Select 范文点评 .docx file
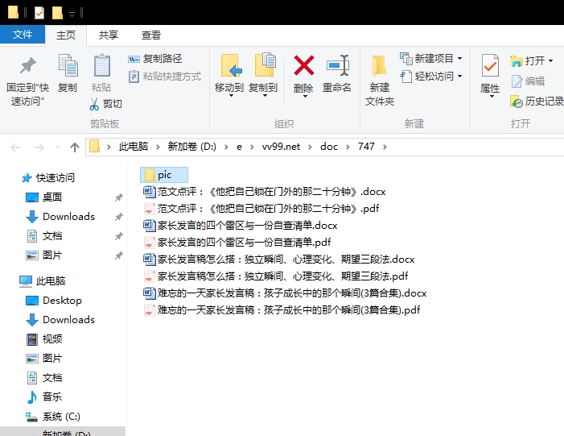Screen dimensions: 564x436 pos(265,191)
